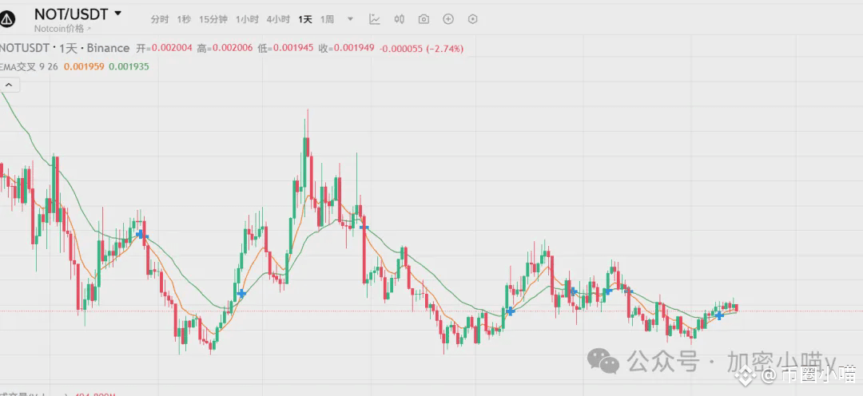Image resolution: width=863 pixels, height=396 pixels.
Task: Take a chart snapshot with camera icon
Action: [424, 19]
